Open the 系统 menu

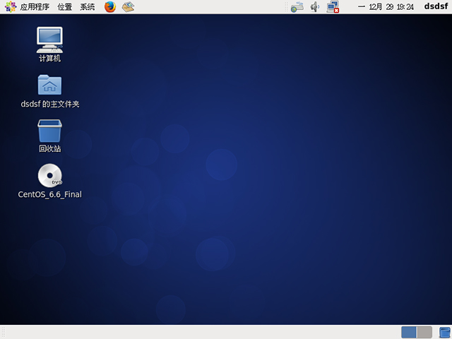point(88,6)
